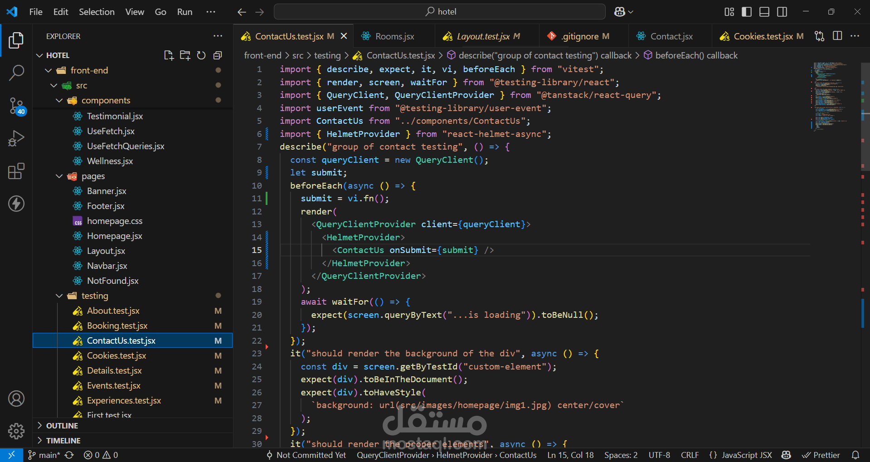This screenshot has width=870, height=462.
Task: Open Changes compare icon in editor toolbar
Action: (819, 36)
